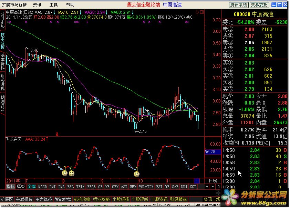Switch to the MACD indicator
The height and width of the screenshot is (208, 290).
click(43, 187)
